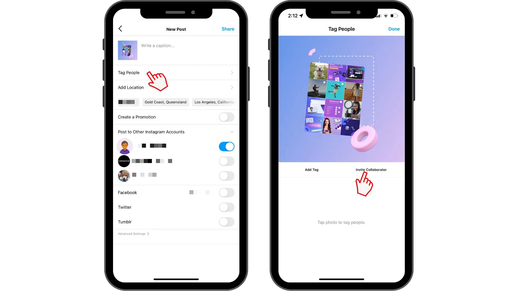Enable the Facebook cross-posting toggle

coord(226,192)
